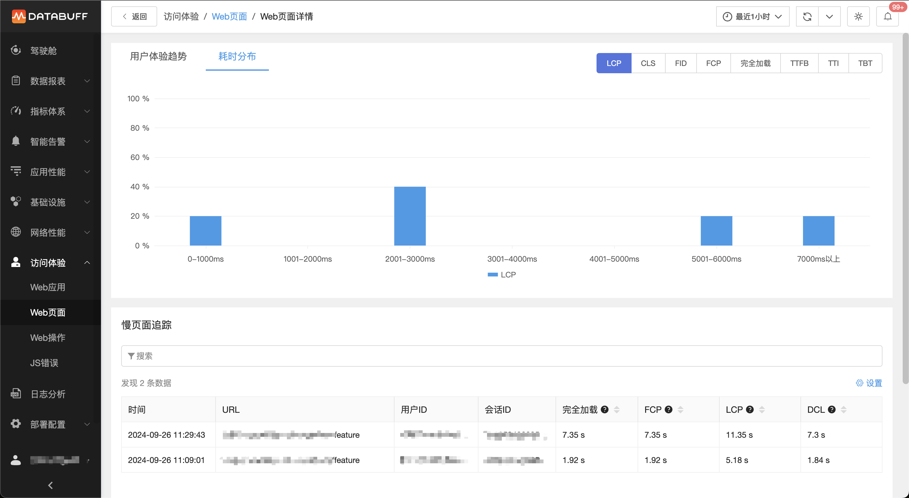Open the URL link for 11:29:43 row

point(291,435)
